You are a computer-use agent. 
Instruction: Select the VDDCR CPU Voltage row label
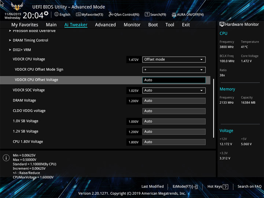(29, 59)
